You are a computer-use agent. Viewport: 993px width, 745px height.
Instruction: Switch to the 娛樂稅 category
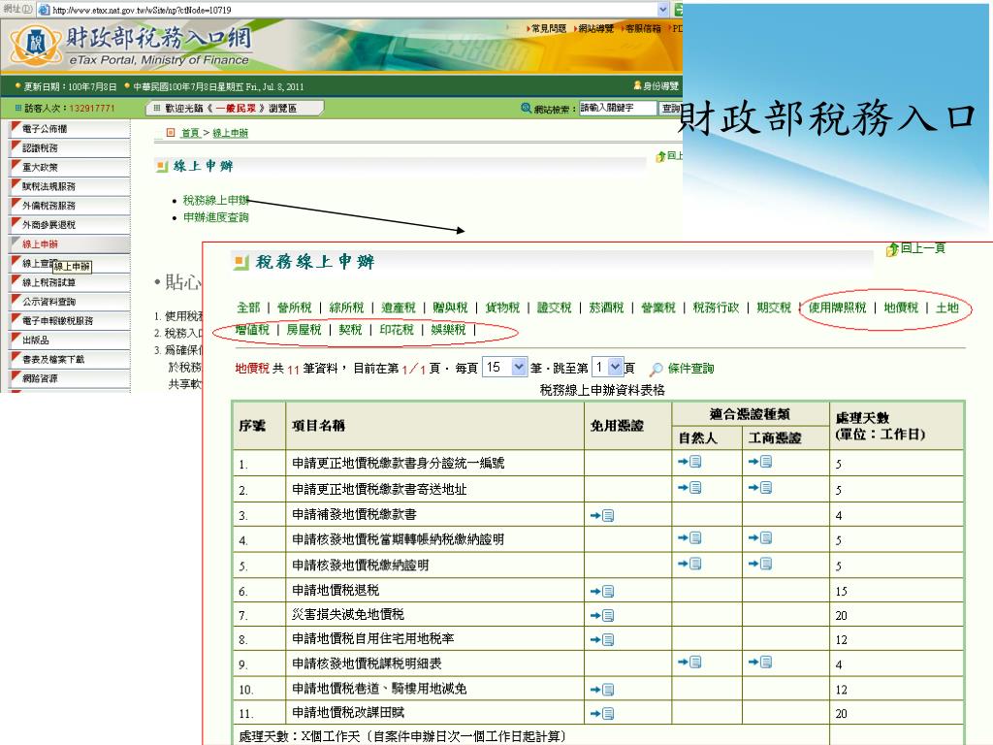coord(448,330)
